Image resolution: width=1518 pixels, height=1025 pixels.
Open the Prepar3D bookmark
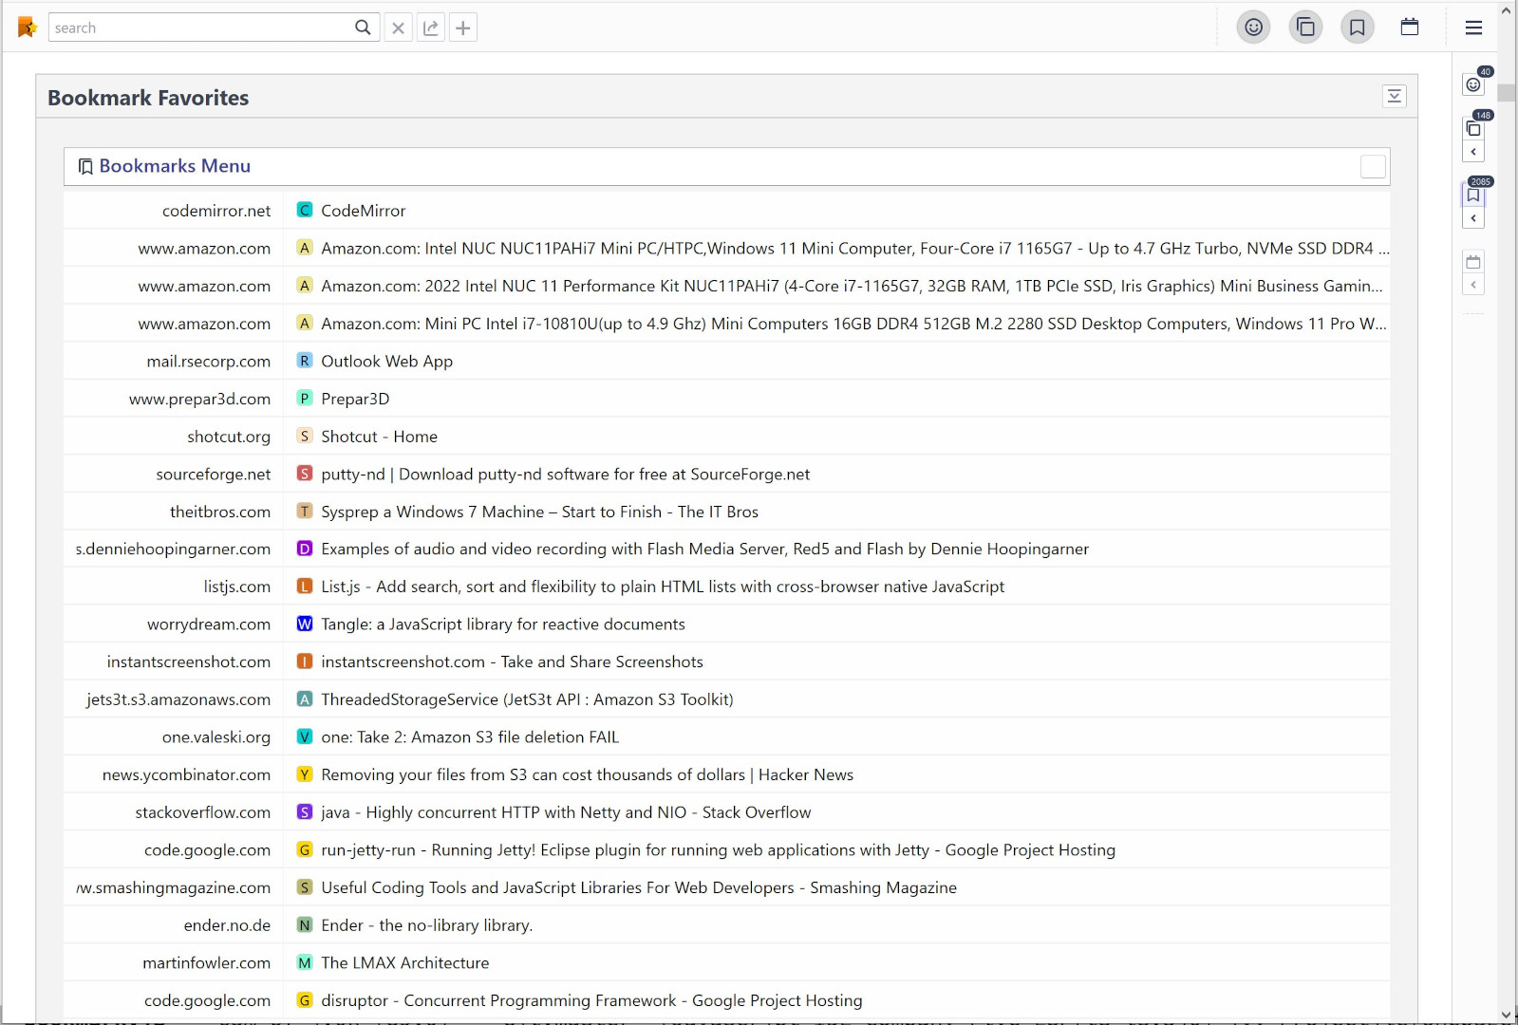(355, 399)
